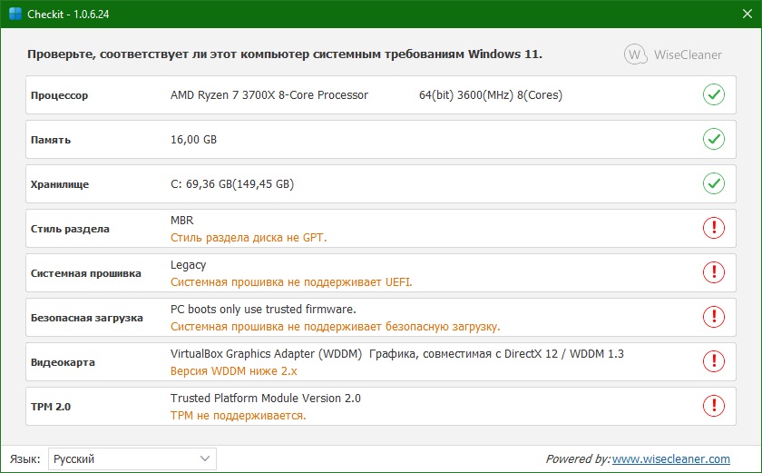Click the green checkmark in the Процессор row
This screenshot has height=473, width=762.
713,94
